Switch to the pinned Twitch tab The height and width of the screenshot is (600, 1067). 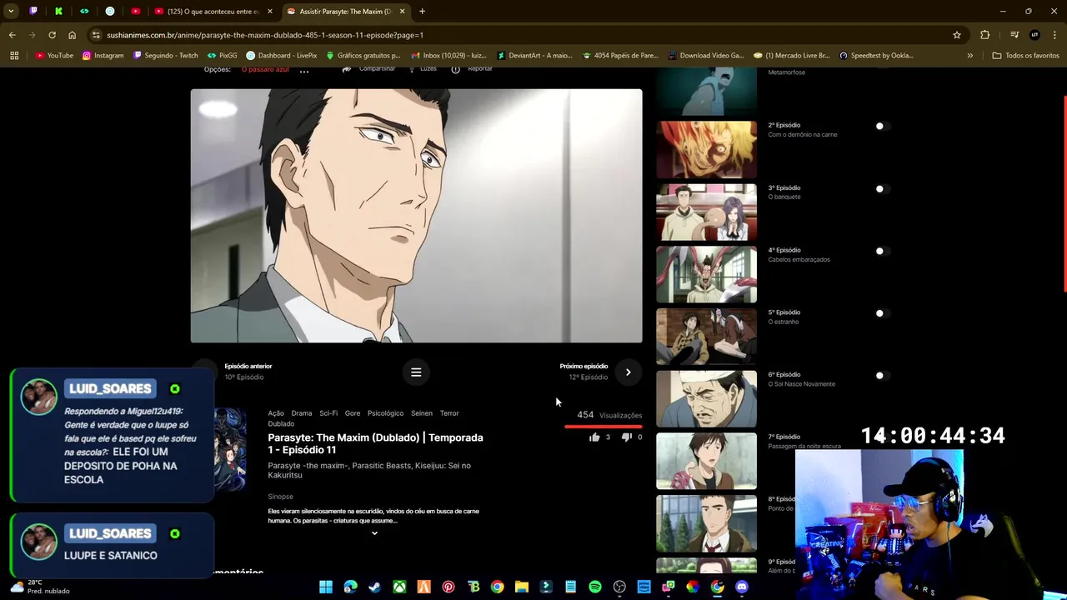click(33, 12)
